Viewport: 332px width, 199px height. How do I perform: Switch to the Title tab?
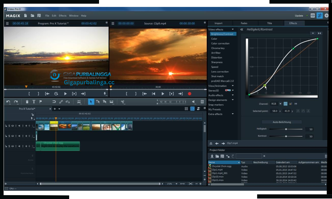tap(269, 23)
